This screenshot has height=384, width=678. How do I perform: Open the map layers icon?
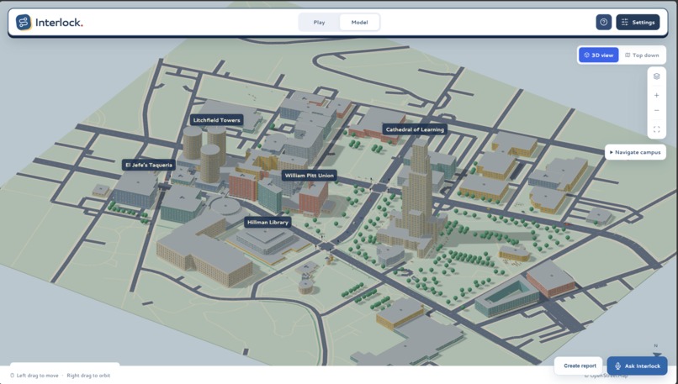coord(656,76)
